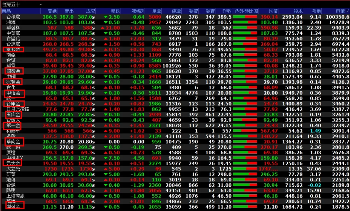Click the 內外盤比 bar for 聯電
Screen dimensions: 350x211
point(245,66)
